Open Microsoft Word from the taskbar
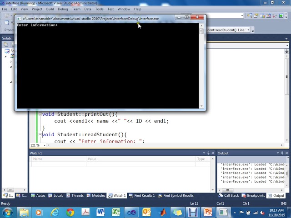The image size is (291, 218). (100, 212)
